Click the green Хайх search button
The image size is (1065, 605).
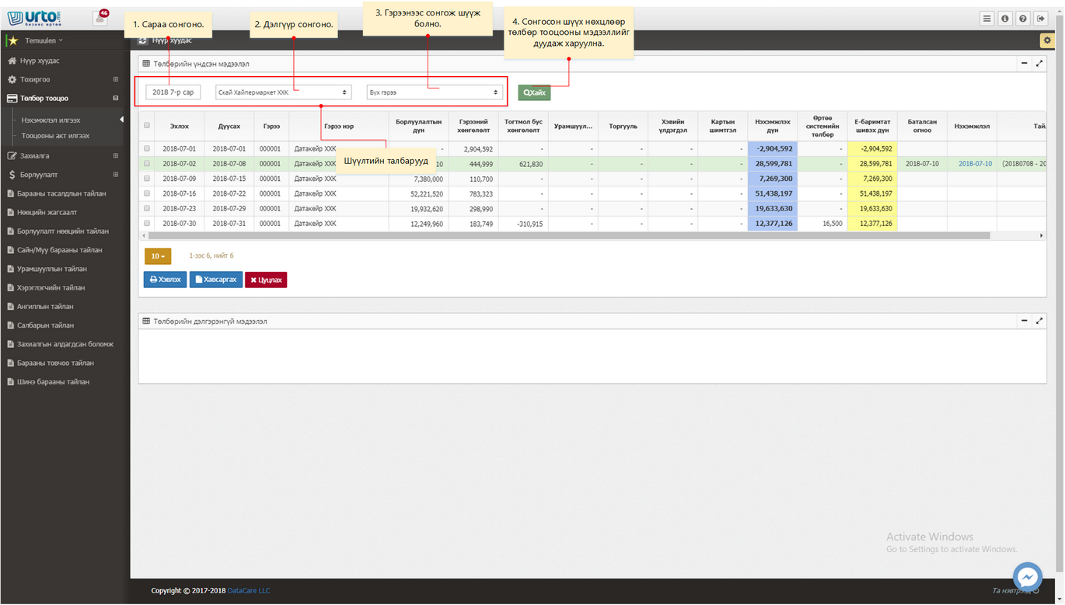click(534, 92)
